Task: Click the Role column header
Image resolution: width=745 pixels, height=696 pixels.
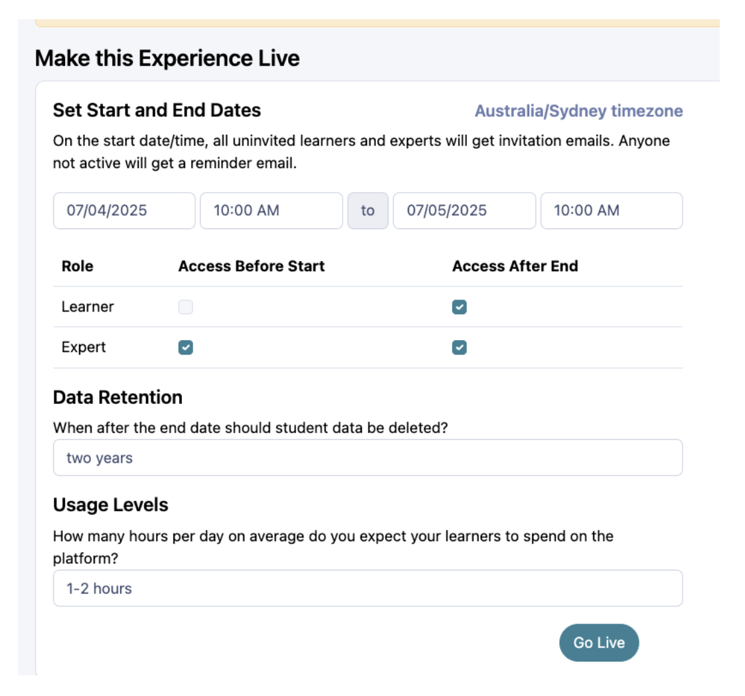Action: tap(77, 266)
